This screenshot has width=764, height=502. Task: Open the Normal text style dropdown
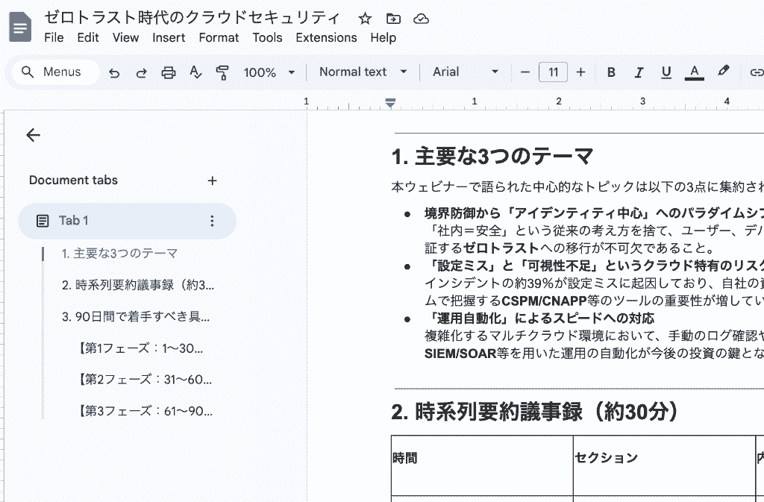tap(363, 72)
